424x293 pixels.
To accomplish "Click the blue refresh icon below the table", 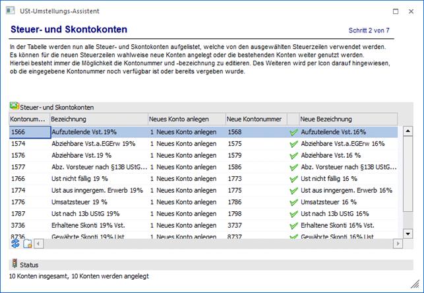I will click(15, 244).
